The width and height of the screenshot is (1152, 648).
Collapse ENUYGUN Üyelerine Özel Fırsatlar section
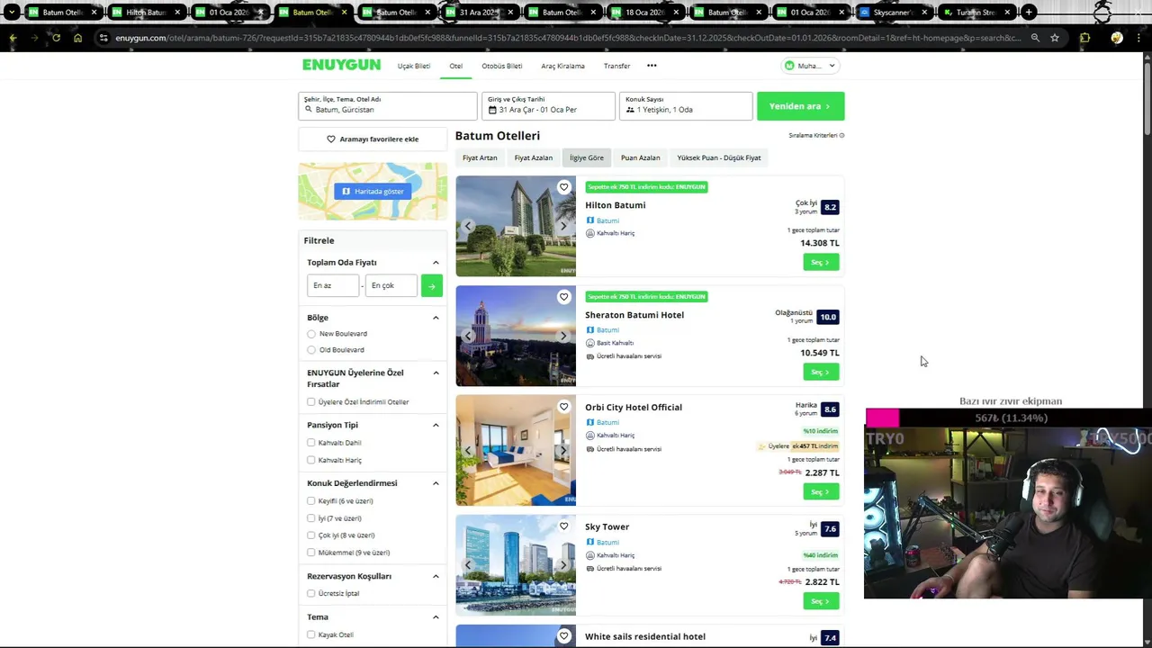coord(436,373)
